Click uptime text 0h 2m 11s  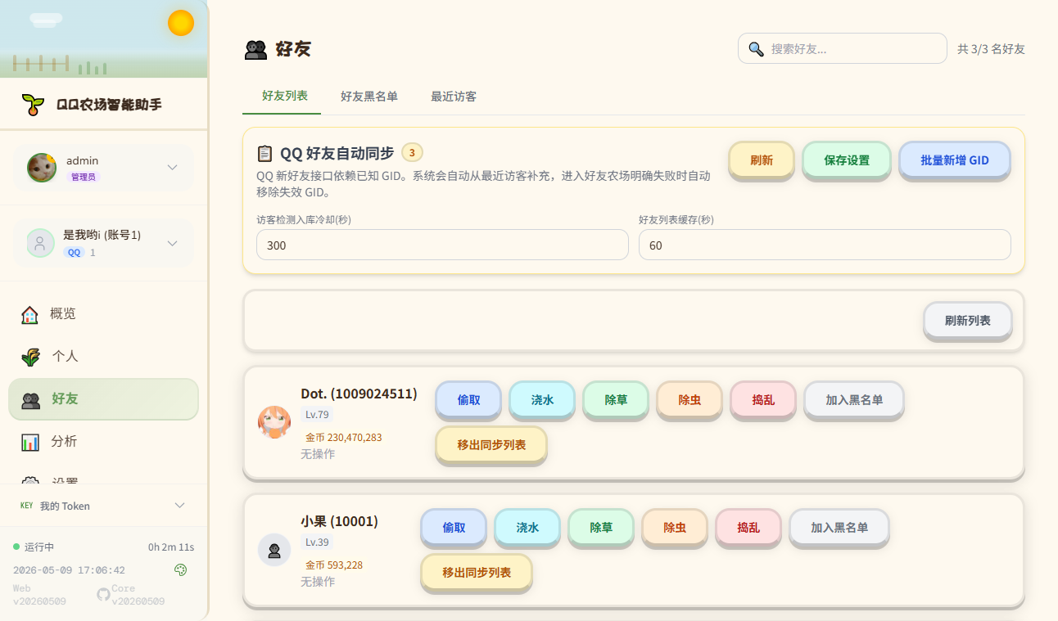coord(171,547)
